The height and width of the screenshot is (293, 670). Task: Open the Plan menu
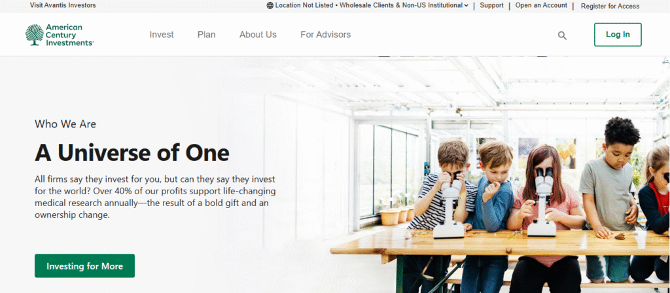[x=206, y=35]
